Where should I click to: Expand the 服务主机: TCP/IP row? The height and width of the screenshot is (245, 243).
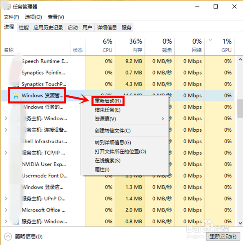[6, 153]
